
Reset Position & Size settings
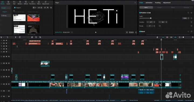[x=188, y=13]
